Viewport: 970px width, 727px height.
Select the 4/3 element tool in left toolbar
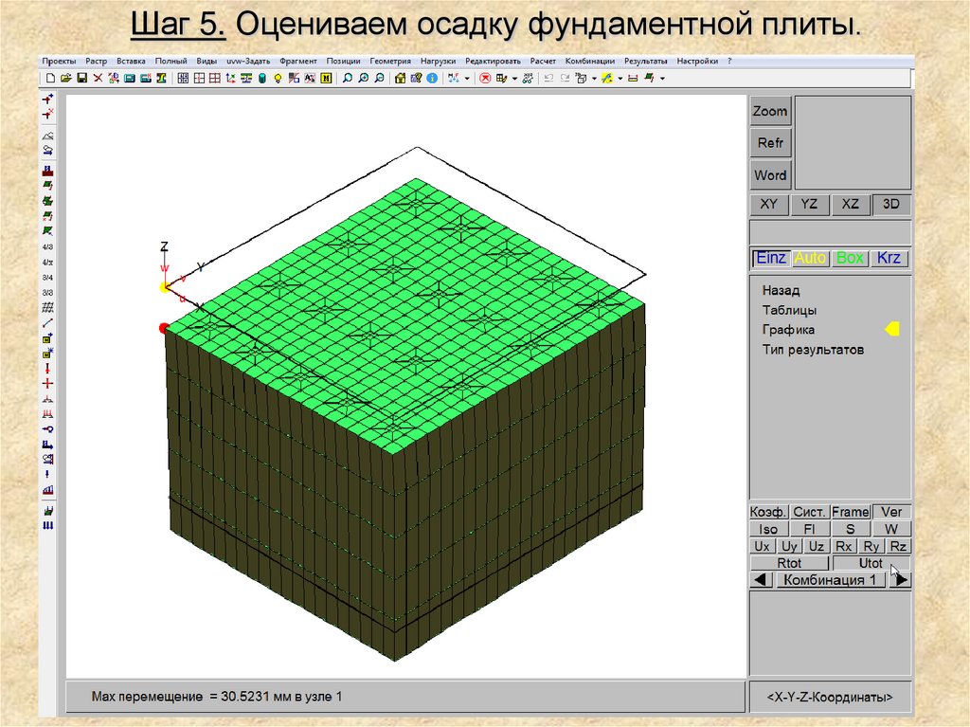(x=47, y=247)
